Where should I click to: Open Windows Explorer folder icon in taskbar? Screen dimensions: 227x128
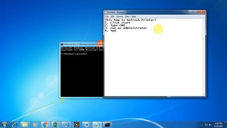tap(25, 125)
